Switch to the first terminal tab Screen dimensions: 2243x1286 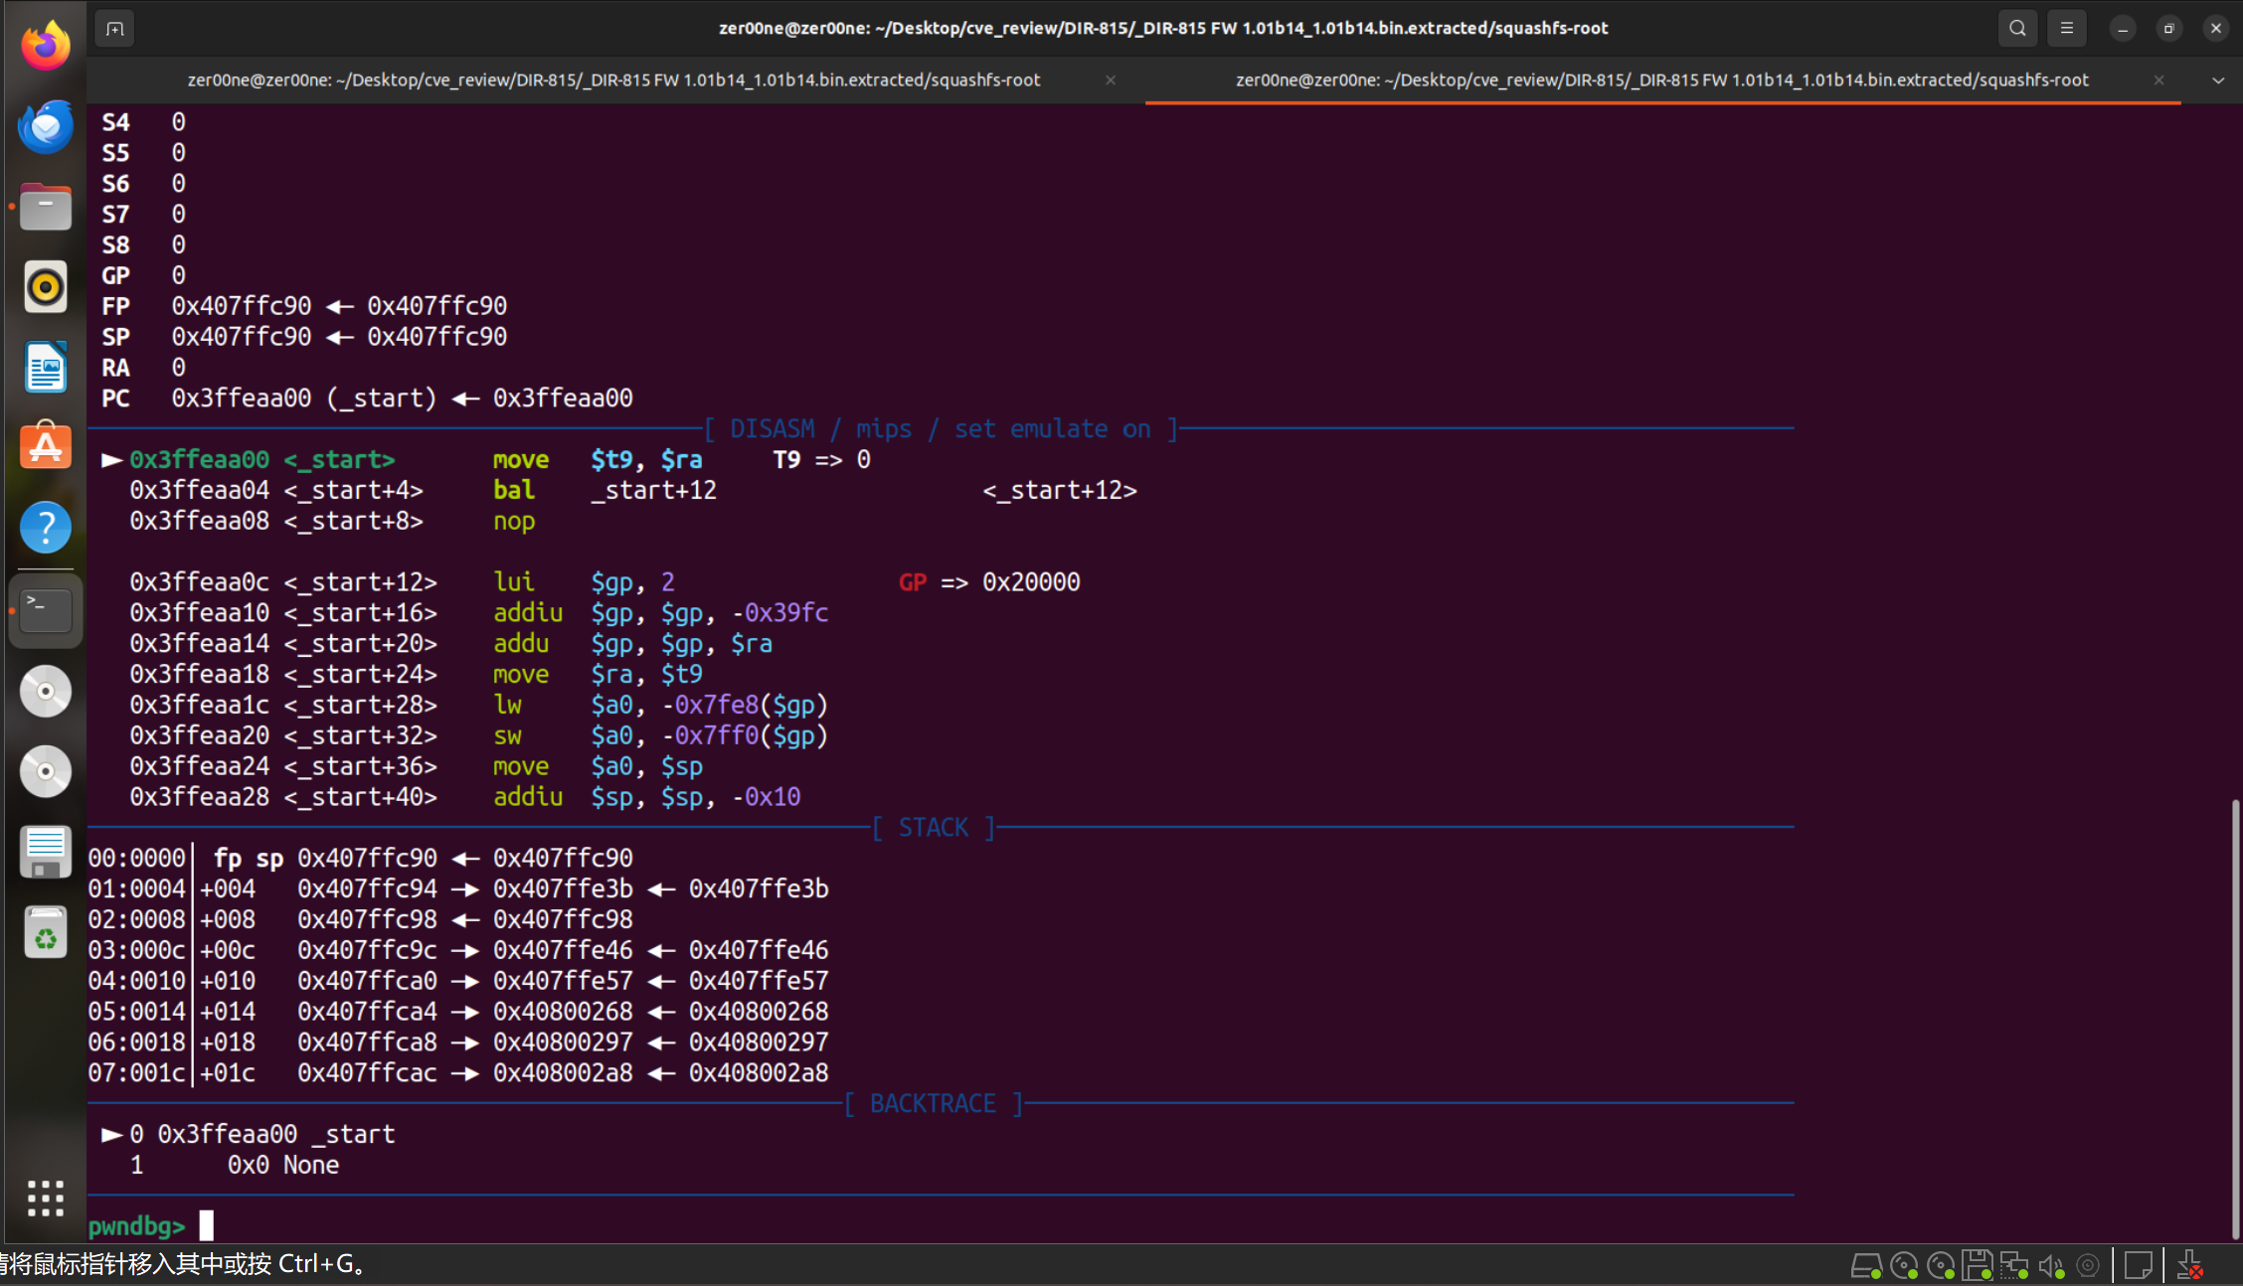pyautogui.click(x=614, y=80)
